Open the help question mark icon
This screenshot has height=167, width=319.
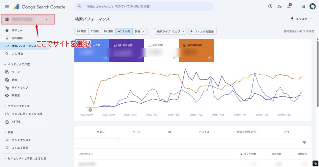(270, 6)
